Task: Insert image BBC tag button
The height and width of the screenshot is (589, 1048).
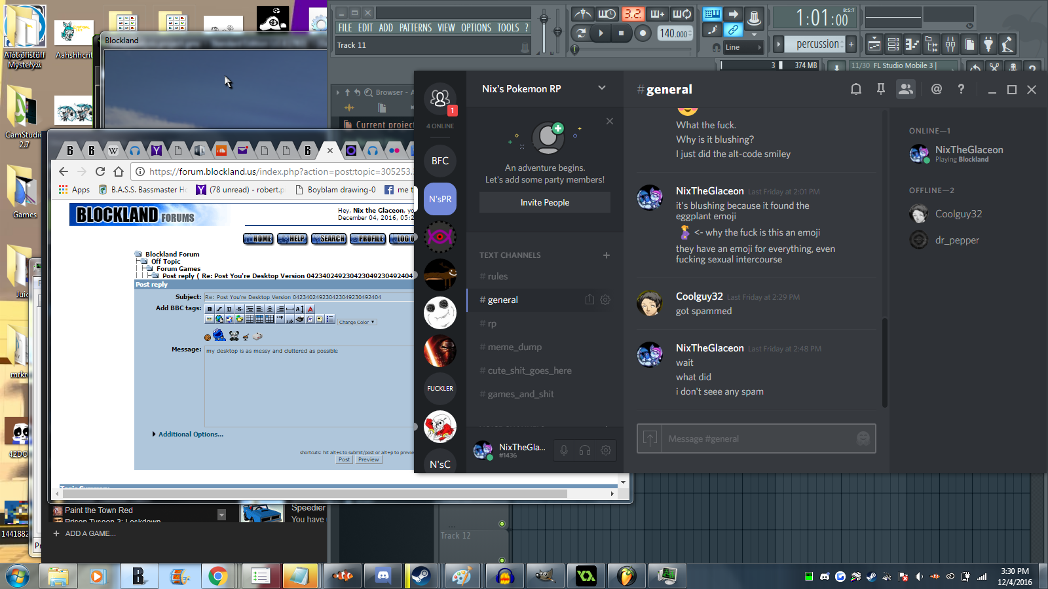Action: pyautogui.click(x=210, y=319)
